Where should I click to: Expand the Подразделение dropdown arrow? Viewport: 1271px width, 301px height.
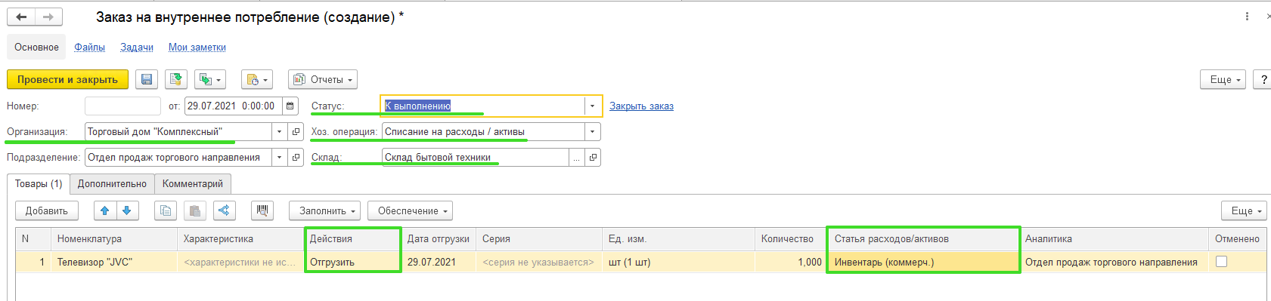280,158
